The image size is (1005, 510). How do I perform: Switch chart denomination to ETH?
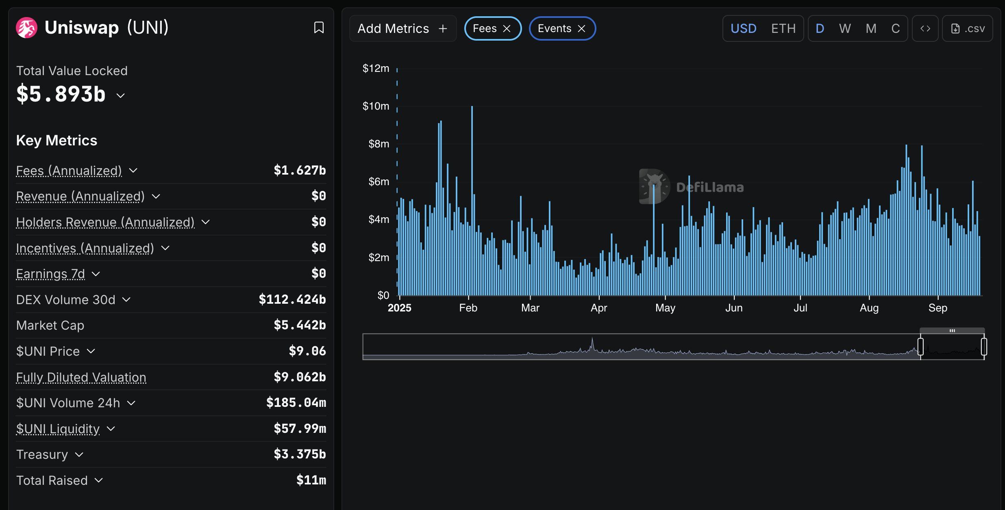coord(783,28)
